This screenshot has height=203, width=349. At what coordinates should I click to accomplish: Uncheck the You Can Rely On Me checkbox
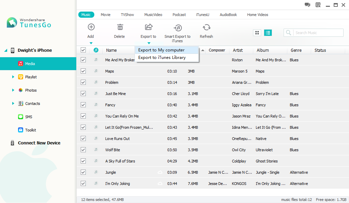83,116
